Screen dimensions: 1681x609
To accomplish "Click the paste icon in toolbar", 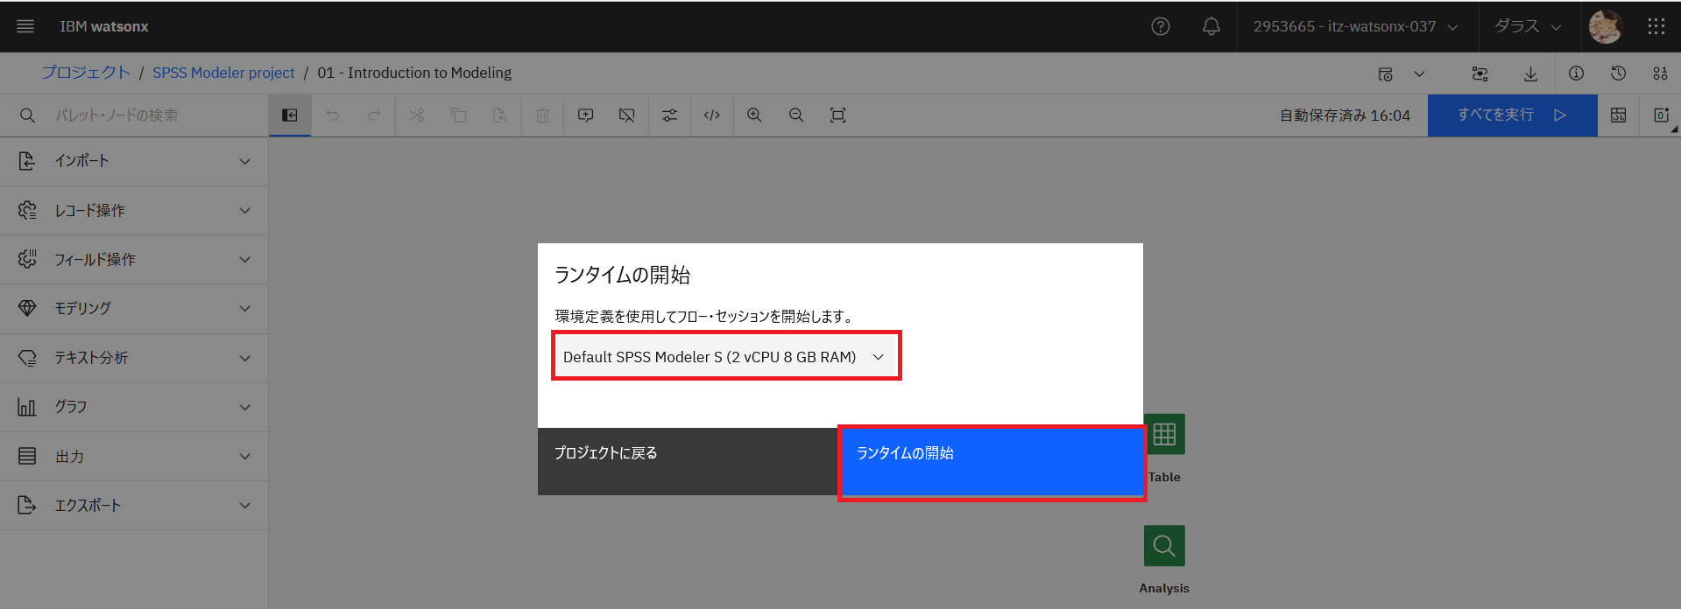I will tap(500, 115).
